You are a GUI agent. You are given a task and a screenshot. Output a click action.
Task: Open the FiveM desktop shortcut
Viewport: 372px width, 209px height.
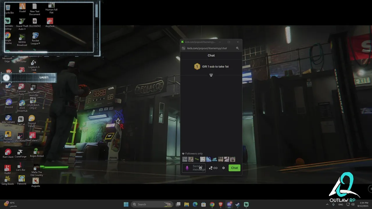point(22,8)
